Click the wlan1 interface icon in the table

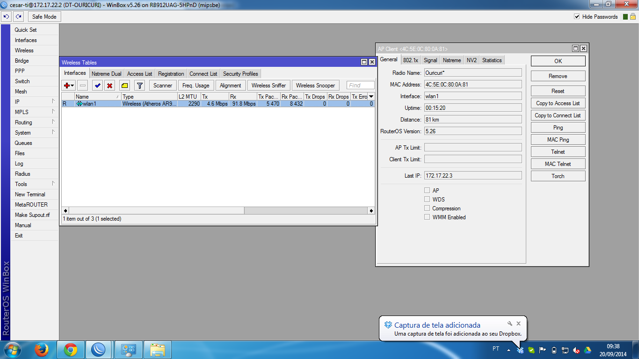pos(79,104)
